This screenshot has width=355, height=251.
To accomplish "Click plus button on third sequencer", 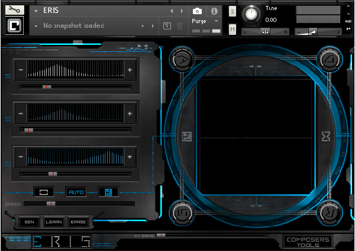I will pyautogui.click(x=130, y=157).
